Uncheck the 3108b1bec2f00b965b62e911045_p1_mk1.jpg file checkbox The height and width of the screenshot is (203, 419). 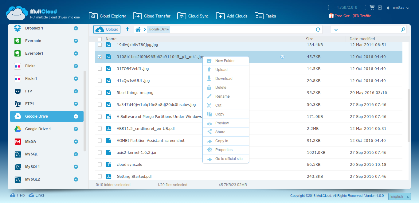[x=100, y=57]
